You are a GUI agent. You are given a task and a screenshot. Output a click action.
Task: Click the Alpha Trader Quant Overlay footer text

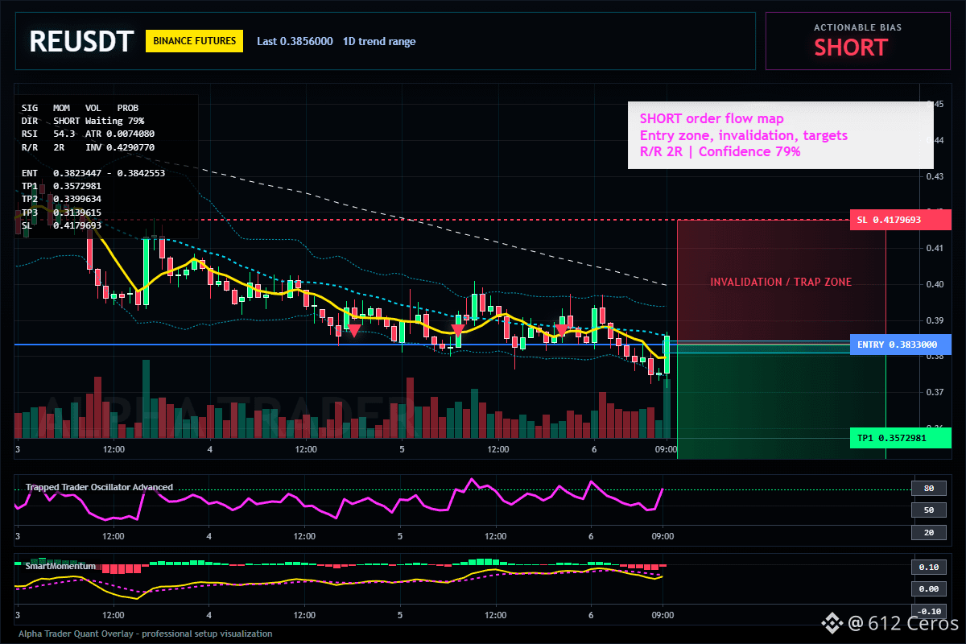click(x=146, y=634)
